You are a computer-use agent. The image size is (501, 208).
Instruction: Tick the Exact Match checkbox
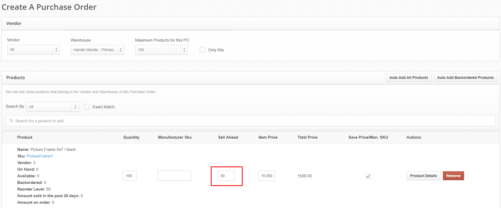coord(87,107)
